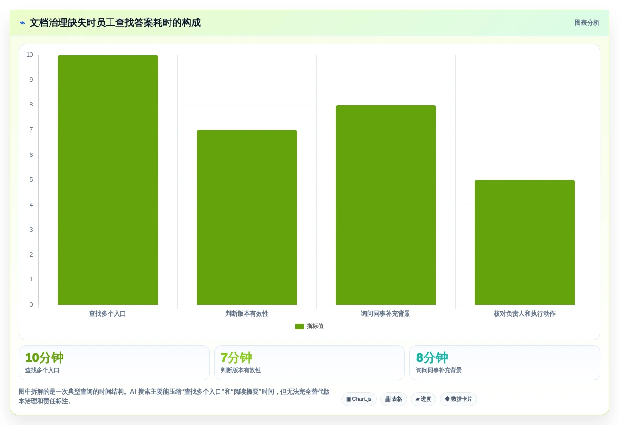Viewport: 619px width, 425px height.
Task: Click the 进度 tag chip
Action: 423,399
